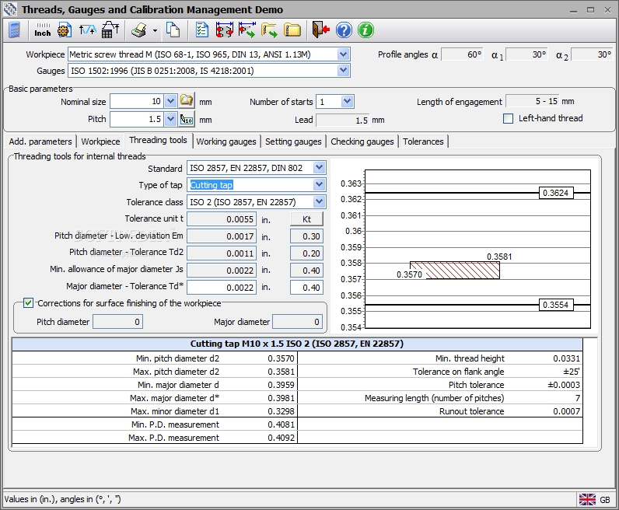
Task: Click the Cutting tap M10 x 1.5 table header
Action: pos(297,344)
